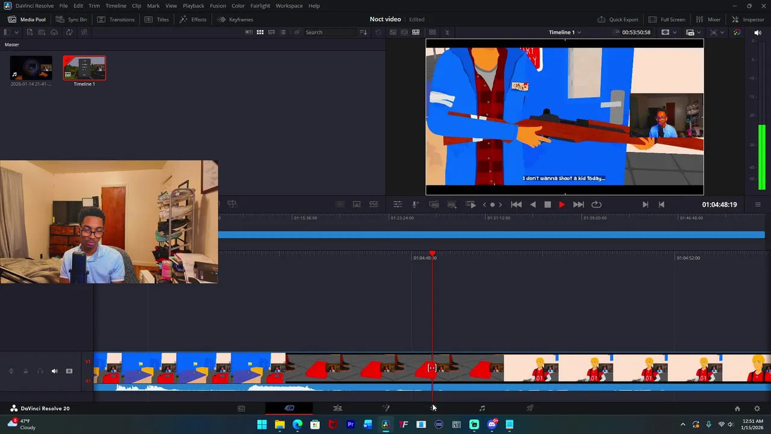
Task: Click the blue upper timeline overview bar
Action: 492,234
